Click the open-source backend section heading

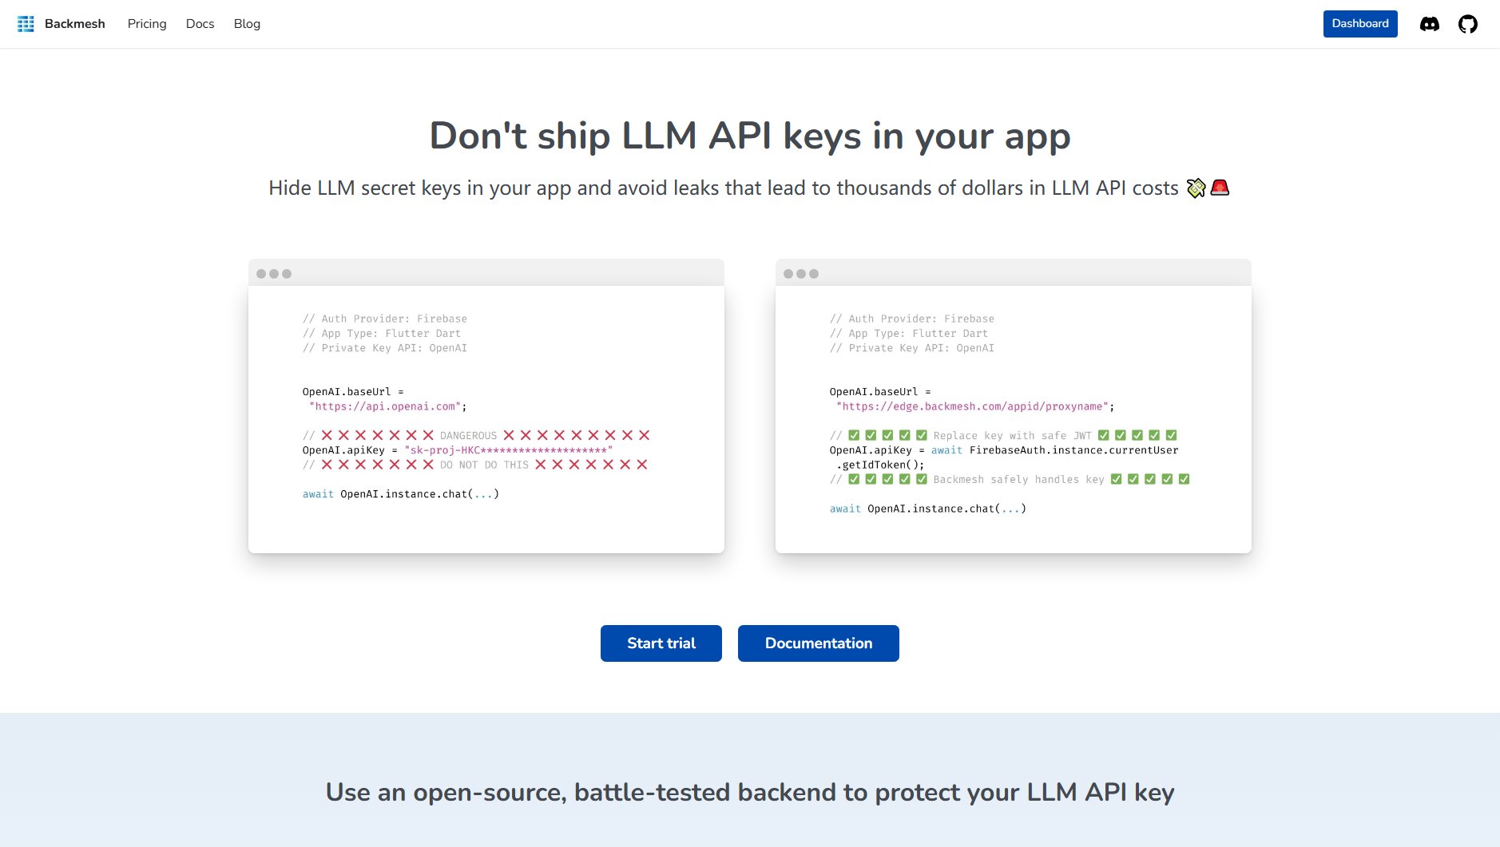[x=750, y=792]
